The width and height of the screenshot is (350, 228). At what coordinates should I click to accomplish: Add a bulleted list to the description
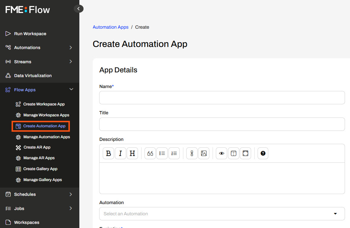click(162, 153)
